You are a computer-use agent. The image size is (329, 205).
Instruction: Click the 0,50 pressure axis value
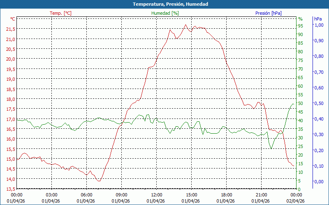[319, 103]
